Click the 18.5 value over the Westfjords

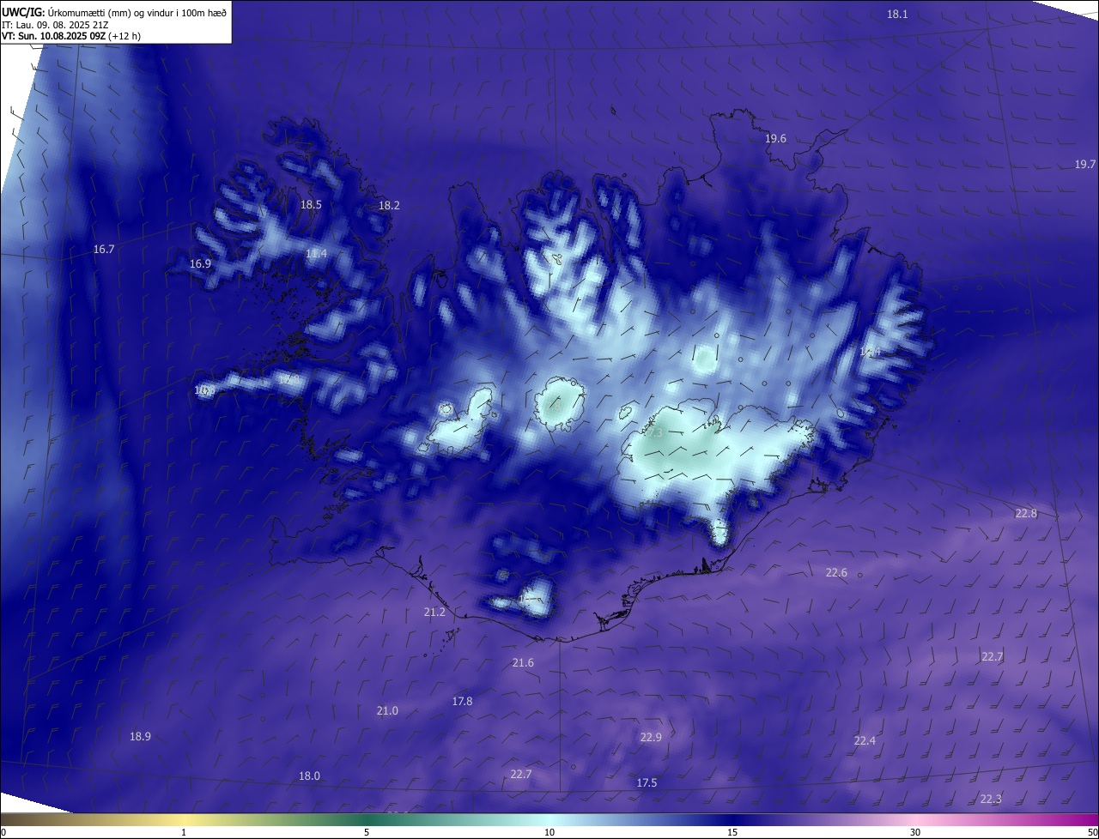pyautogui.click(x=311, y=205)
